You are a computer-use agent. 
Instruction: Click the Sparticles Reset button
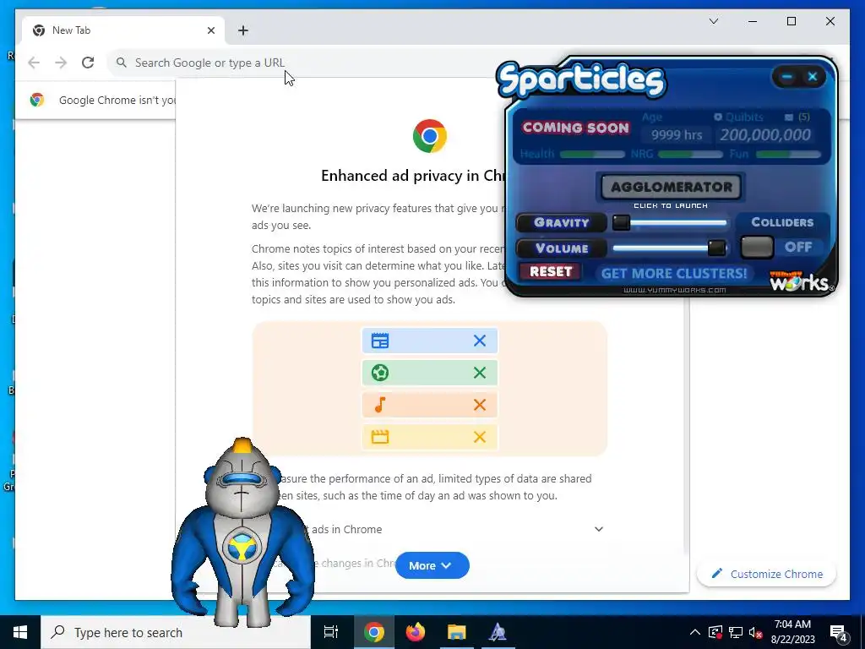click(x=551, y=271)
